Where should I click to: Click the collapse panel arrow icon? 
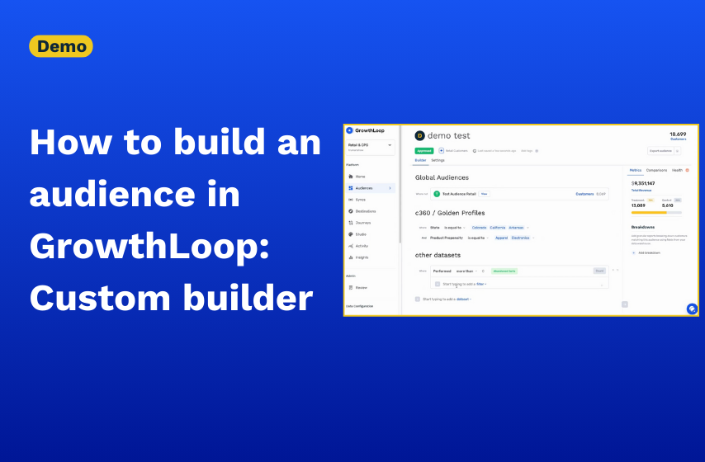625,304
